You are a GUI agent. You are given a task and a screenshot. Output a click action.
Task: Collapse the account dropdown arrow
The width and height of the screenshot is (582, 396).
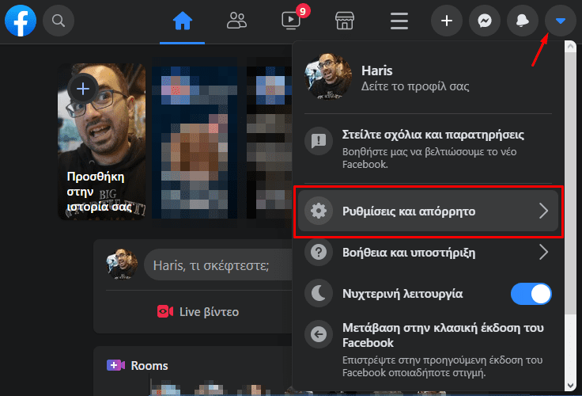tap(561, 21)
